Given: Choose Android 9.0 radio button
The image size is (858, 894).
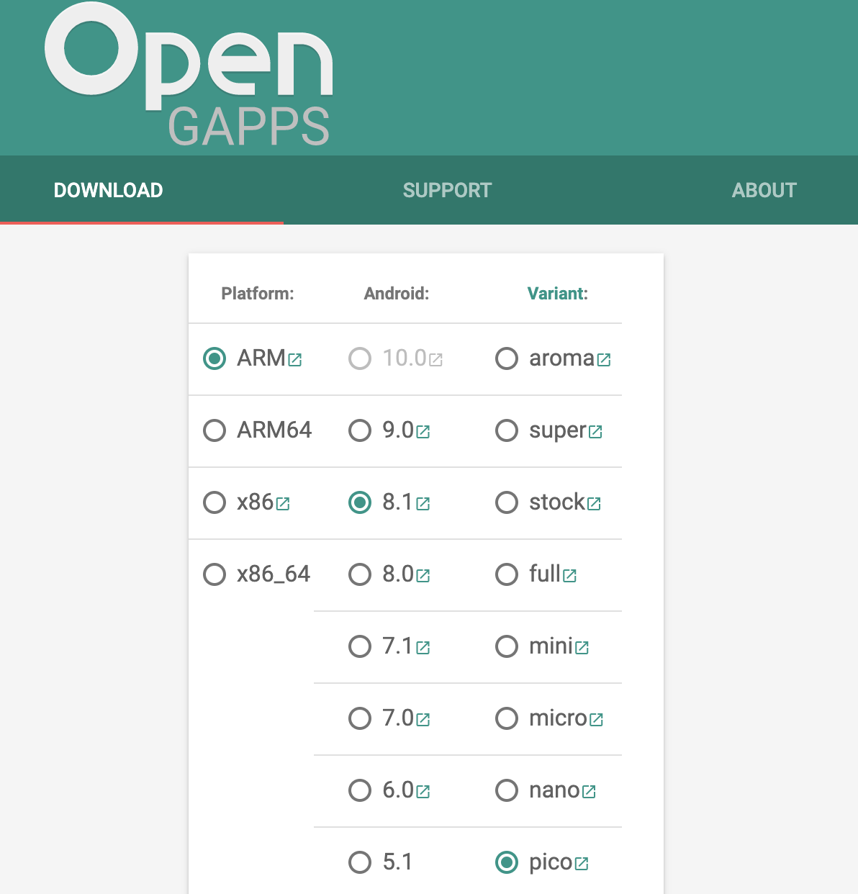Looking at the screenshot, I should point(360,430).
